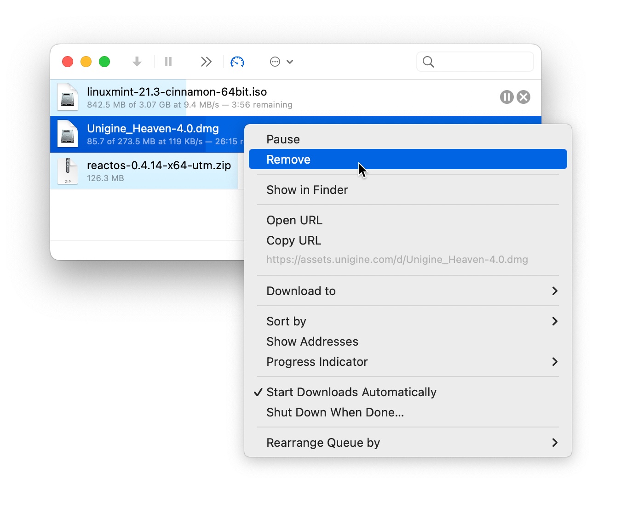Click the magnifying glass search icon
Viewport: 621px width, 507px height.
click(428, 62)
